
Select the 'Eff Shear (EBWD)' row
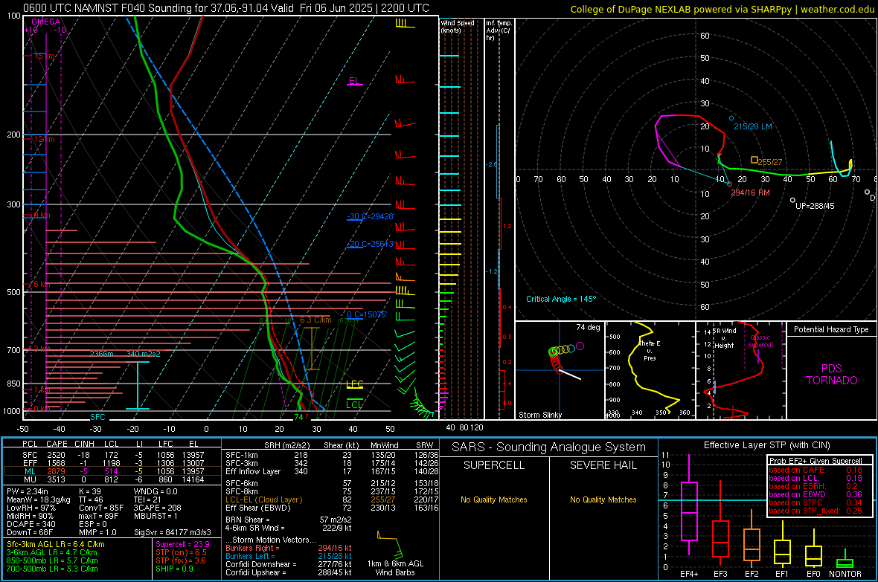point(332,508)
